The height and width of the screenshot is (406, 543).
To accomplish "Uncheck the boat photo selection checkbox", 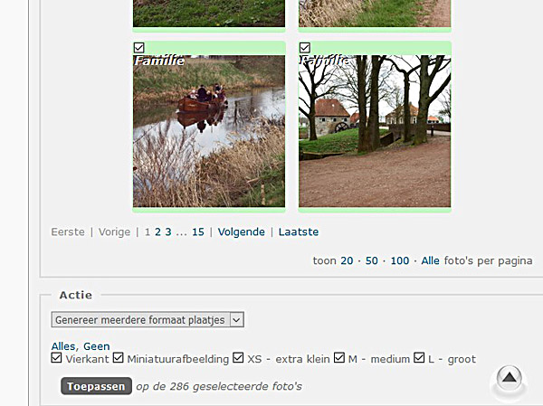I will [x=138, y=47].
